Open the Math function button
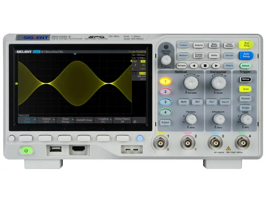 point(184,102)
